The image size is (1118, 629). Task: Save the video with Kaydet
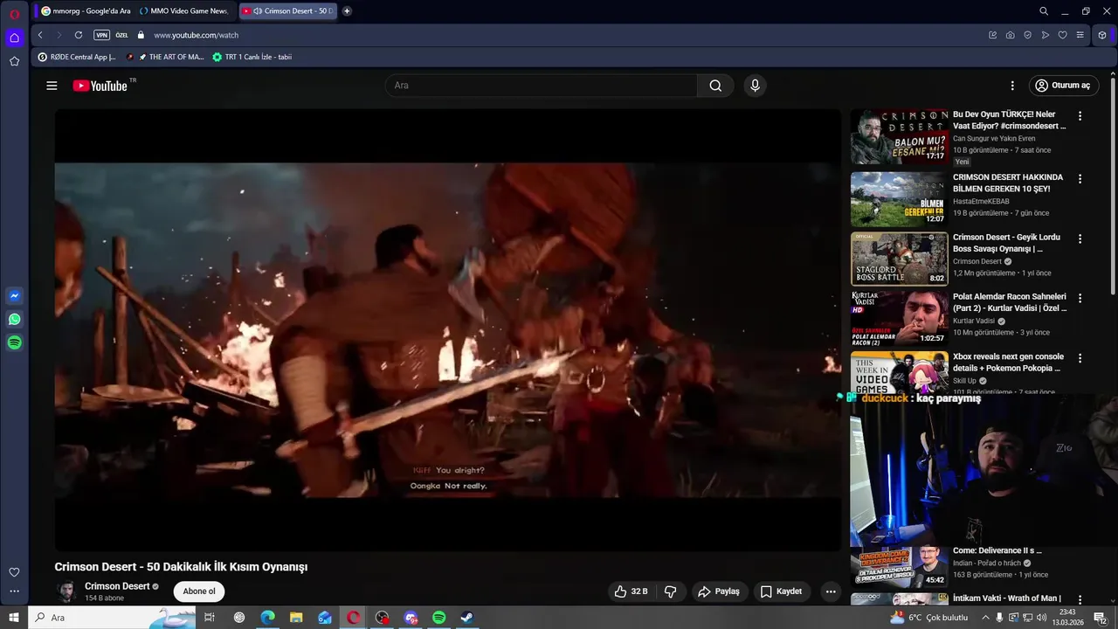click(781, 591)
